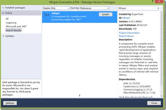The image size is (166, 110).
Task: Click page number 1 in results pager
Action: click(80, 96)
